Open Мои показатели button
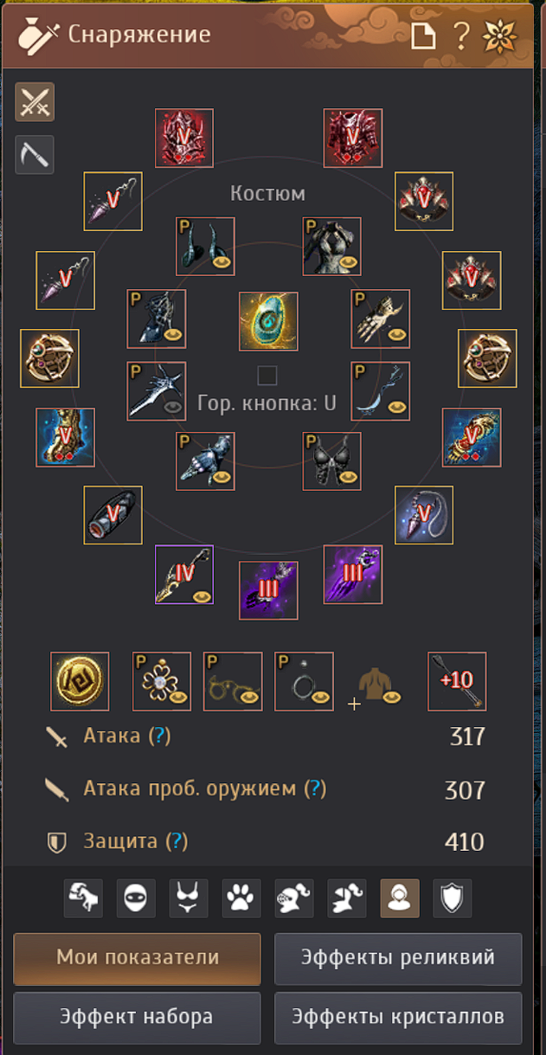 138,958
